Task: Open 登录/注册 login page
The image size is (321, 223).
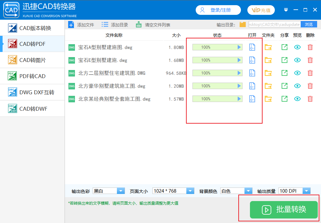Action: tap(218, 10)
